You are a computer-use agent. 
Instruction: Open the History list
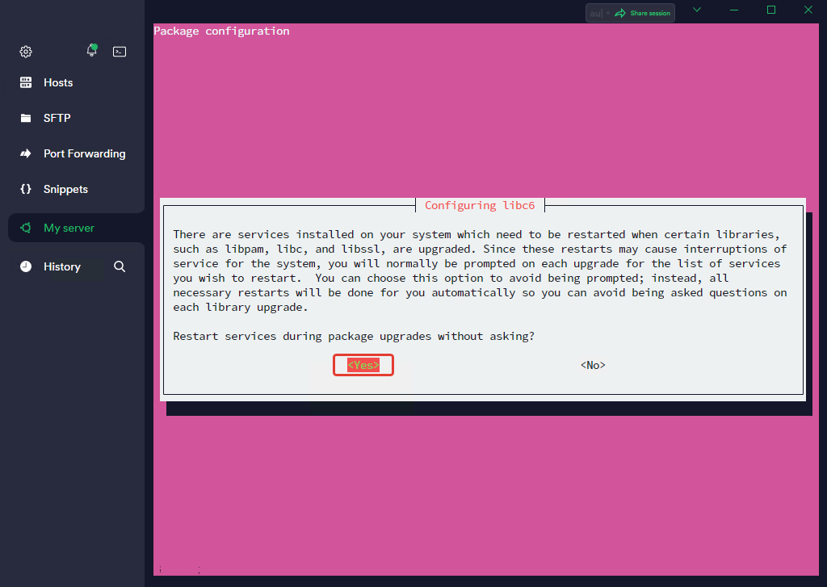coord(61,266)
